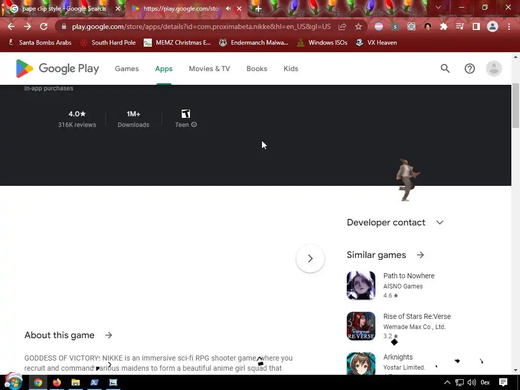Switch to the pape clip style Google Search tab

click(63, 9)
